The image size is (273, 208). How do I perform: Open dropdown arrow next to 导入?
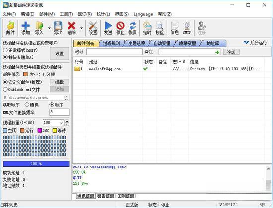point(49,28)
